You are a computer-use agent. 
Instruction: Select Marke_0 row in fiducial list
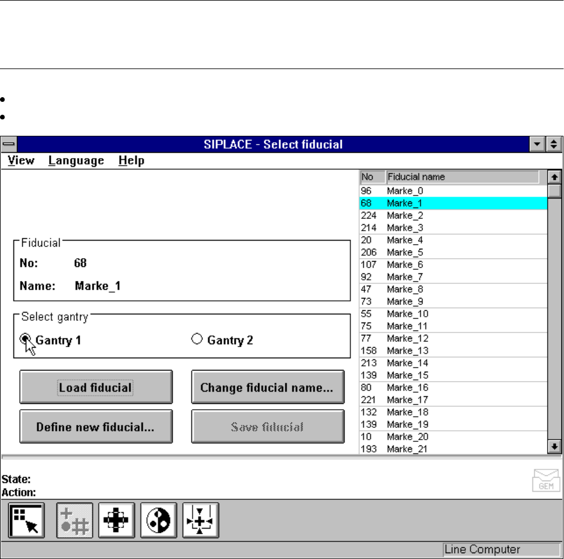click(x=453, y=191)
